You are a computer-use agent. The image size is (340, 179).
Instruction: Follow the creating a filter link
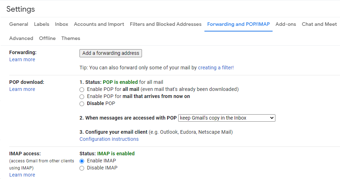tap(216, 68)
